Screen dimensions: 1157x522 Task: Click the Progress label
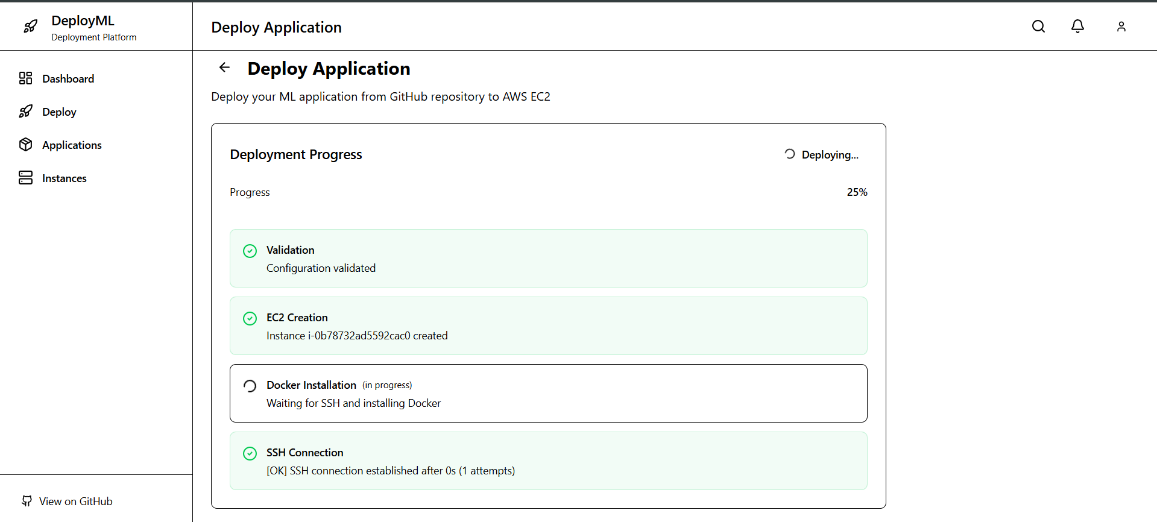(250, 192)
